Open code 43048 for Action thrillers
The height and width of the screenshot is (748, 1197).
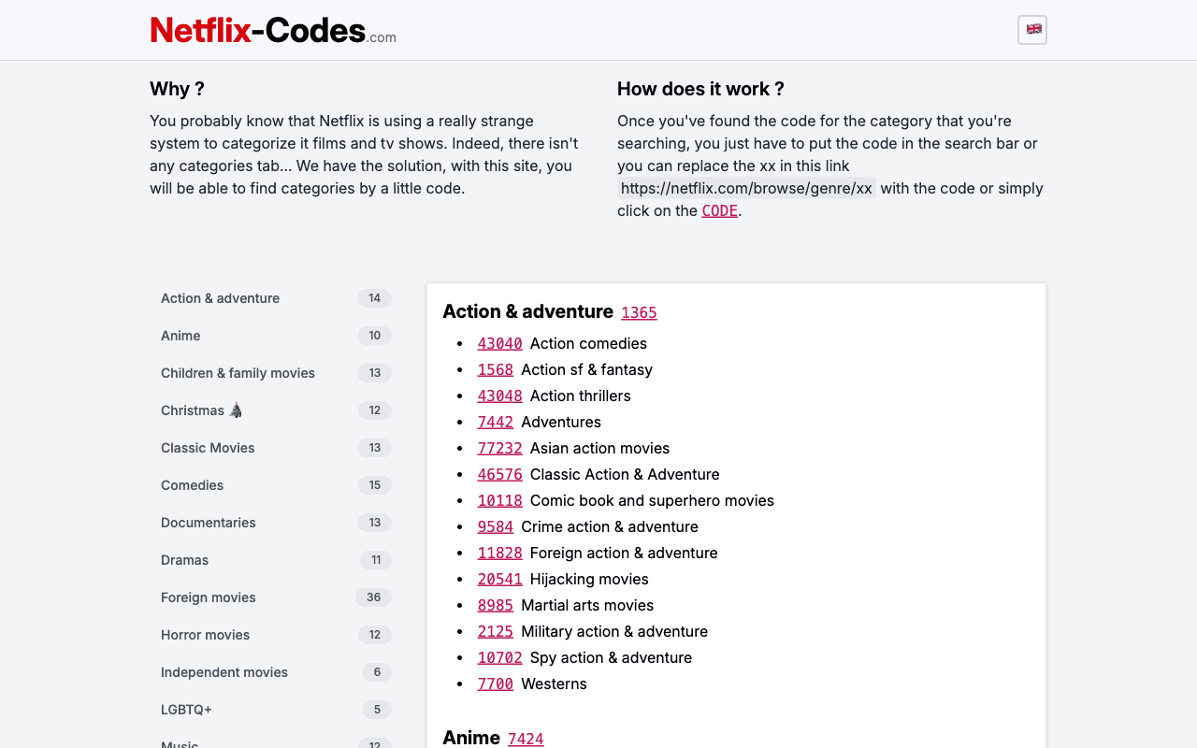pos(500,396)
